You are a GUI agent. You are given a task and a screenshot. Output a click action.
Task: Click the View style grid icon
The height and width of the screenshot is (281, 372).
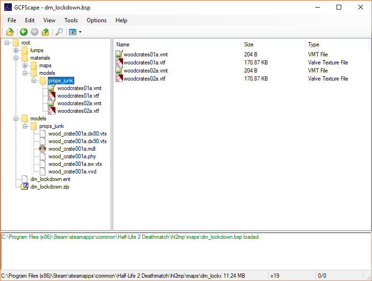[72, 32]
